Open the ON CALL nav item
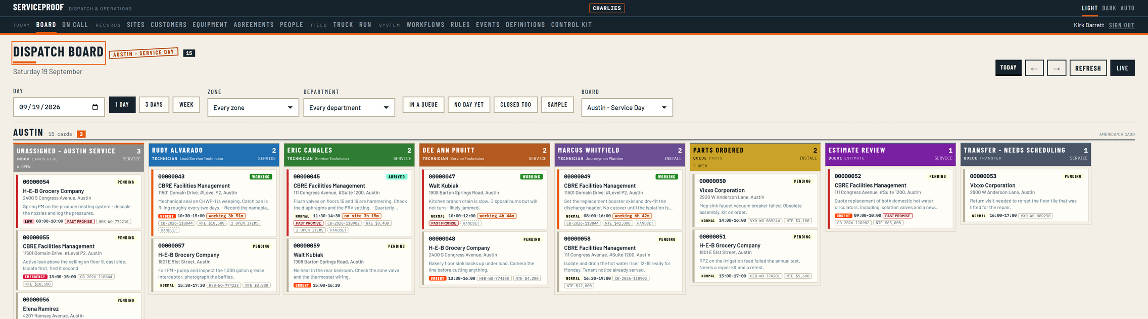The width and height of the screenshot is (1148, 319). [75, 25]
